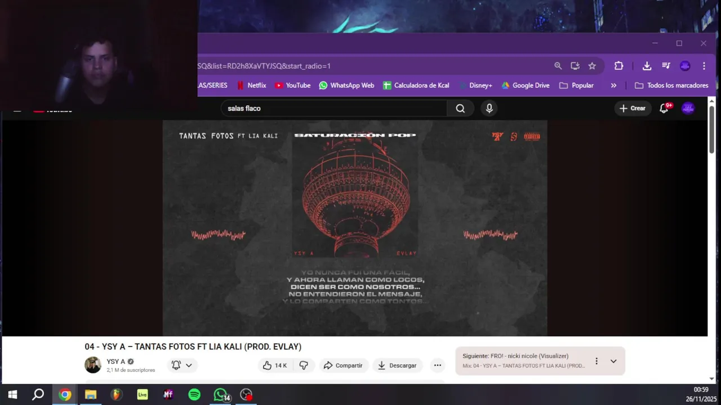721x405 pixels.
Task: Click the address bar URL text
Action: pyautogui.click(x=264, y=66)
